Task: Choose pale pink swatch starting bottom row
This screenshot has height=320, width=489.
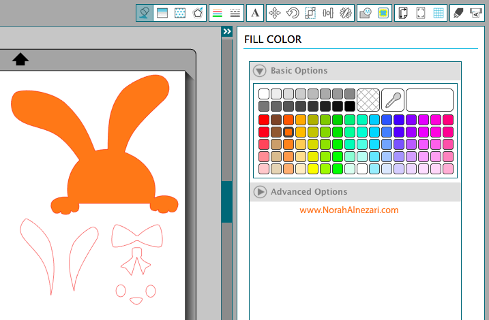Action: (x=264, y=169)
